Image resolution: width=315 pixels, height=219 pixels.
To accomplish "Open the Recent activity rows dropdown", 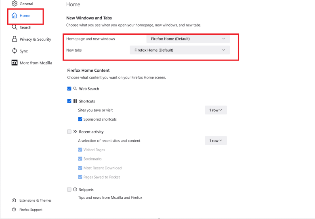I will (x=216, y=141).
